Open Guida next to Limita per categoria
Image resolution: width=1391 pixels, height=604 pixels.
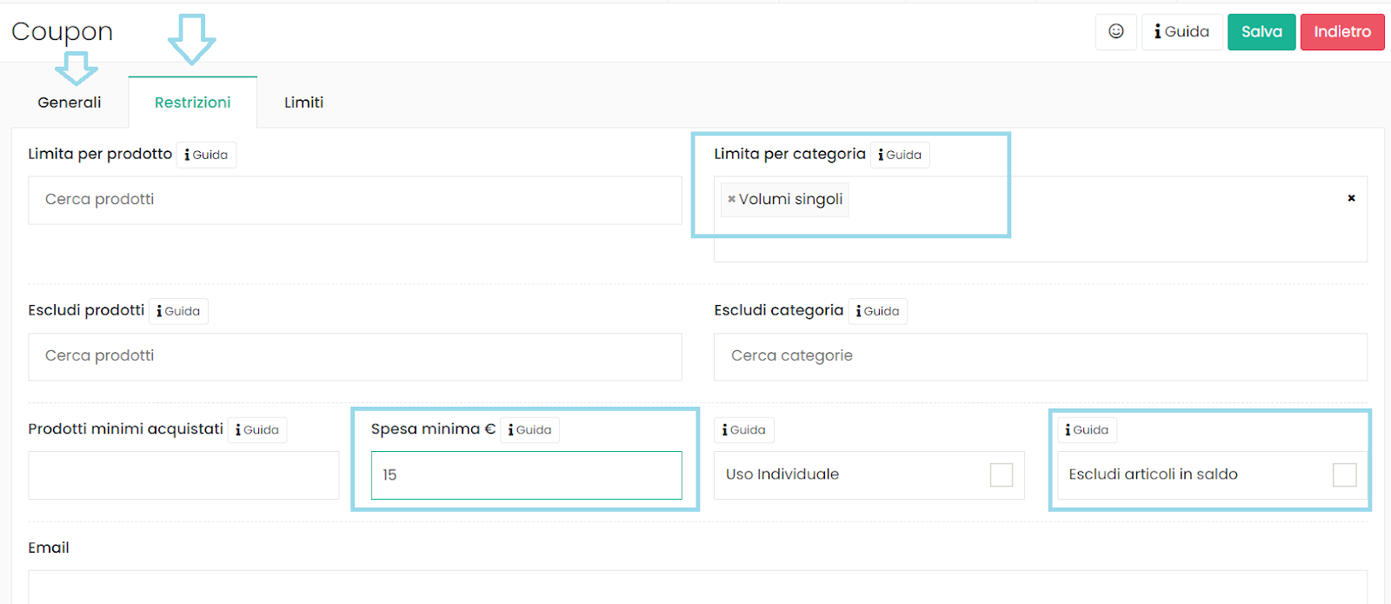(900, 155)
